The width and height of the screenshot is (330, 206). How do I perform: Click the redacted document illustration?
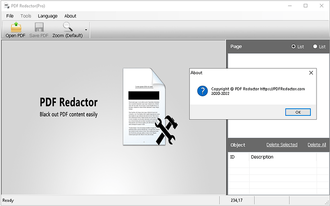coord(144,106)
